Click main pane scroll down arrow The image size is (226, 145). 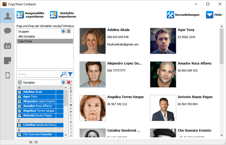coord(222,135)
